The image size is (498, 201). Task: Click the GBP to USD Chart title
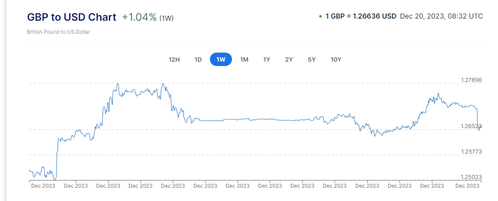(x=72, y=17)
